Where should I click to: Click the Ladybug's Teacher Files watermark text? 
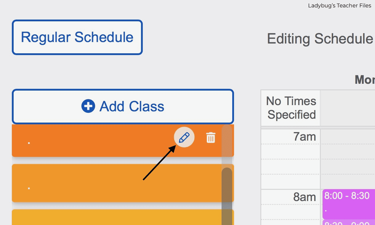pos(339,6)
